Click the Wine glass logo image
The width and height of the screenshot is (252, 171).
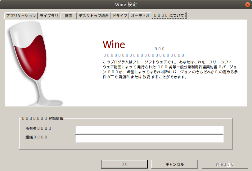coord(34,64)
